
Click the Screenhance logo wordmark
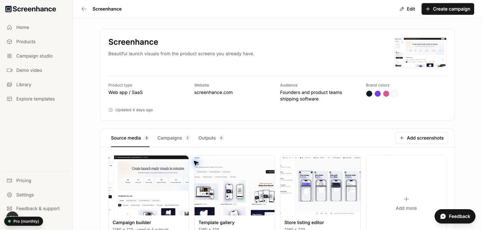(34, 9)
